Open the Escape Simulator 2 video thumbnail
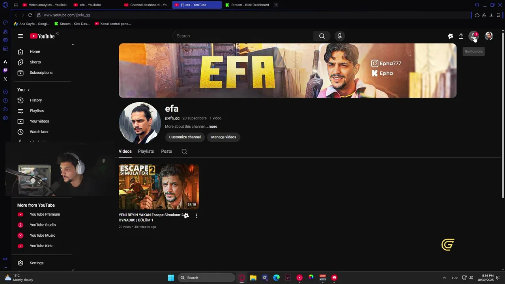This screenshot has width=505, height=284. coord(159,187)
